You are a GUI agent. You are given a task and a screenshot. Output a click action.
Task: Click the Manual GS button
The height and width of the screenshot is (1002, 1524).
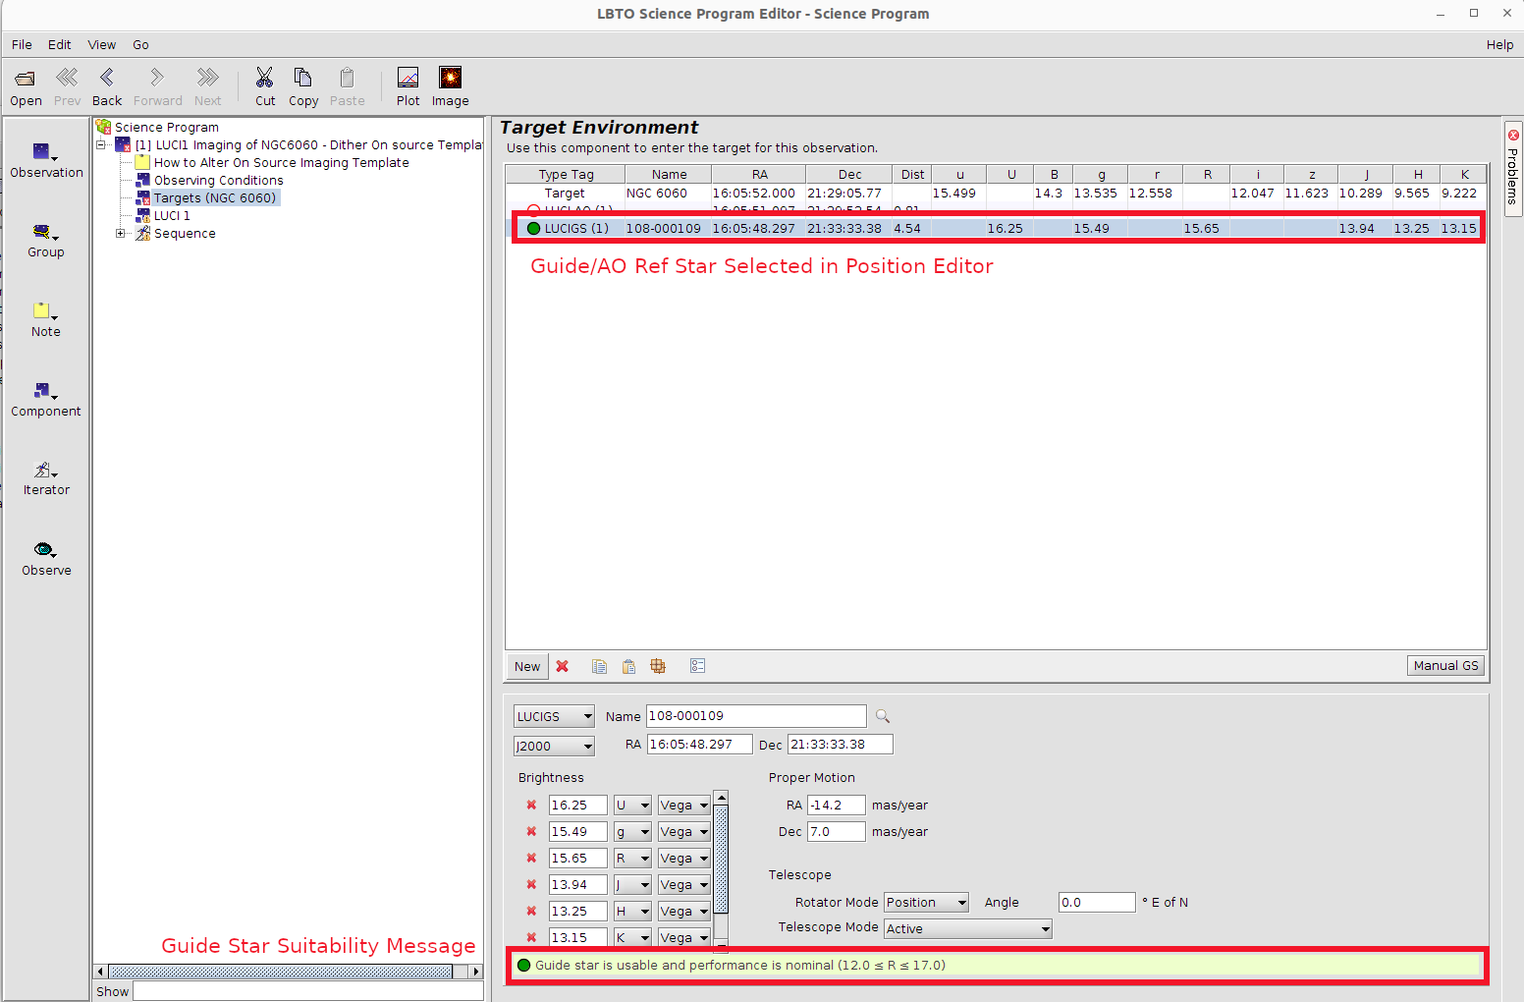point(1444,666)
